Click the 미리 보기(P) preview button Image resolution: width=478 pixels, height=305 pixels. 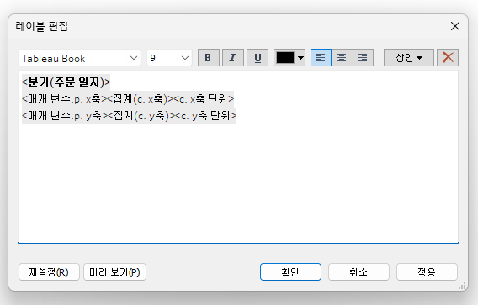[115, 272]
